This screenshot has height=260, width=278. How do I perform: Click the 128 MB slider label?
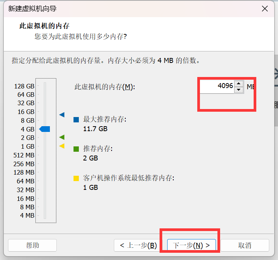[x=24, y=172]
